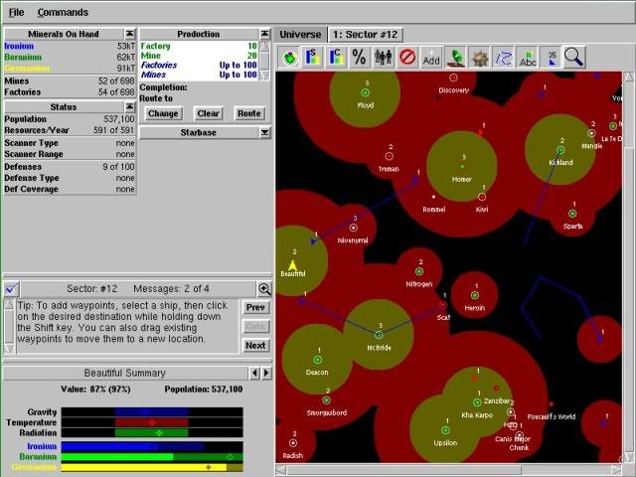Toggle minefield display on map

(479, 58)
